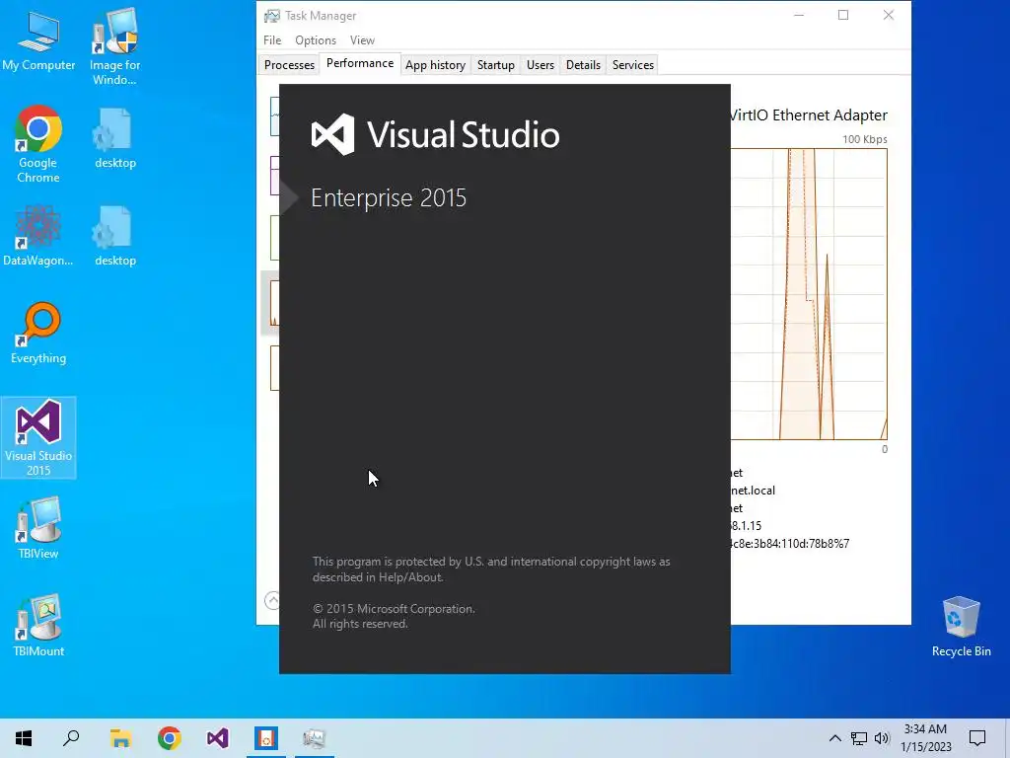
Task: Open Task Manager View menu
Action: tap(362, 39)
